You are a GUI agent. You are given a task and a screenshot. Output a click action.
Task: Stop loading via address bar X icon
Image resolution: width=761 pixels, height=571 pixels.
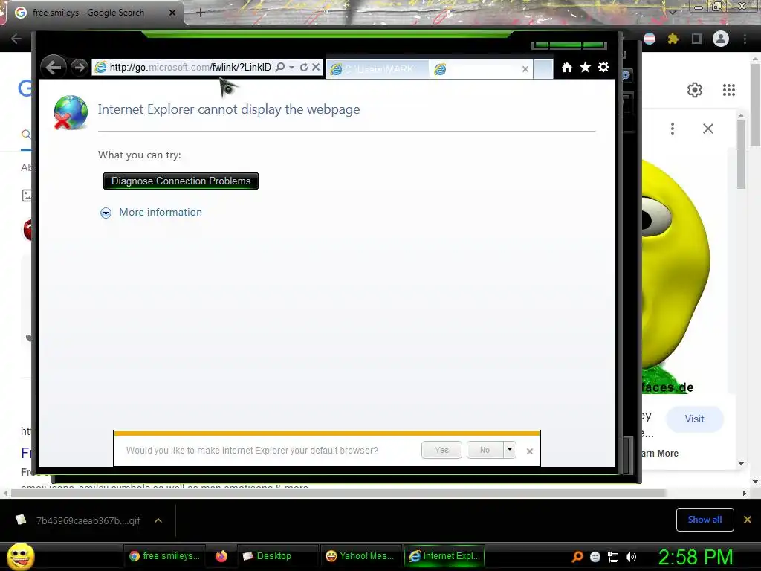tap(315, 67)
